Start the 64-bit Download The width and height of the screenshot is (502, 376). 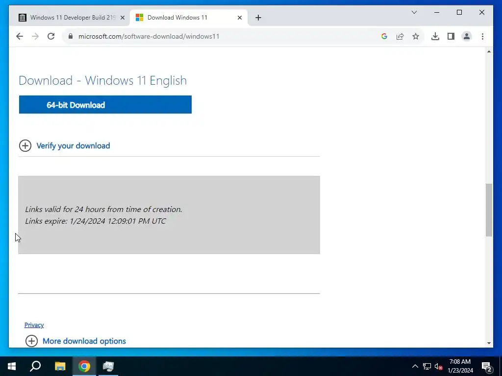click(105, 105)
